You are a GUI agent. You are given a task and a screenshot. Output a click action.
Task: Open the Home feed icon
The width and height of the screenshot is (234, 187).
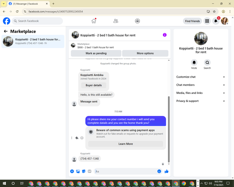[94, 21]
